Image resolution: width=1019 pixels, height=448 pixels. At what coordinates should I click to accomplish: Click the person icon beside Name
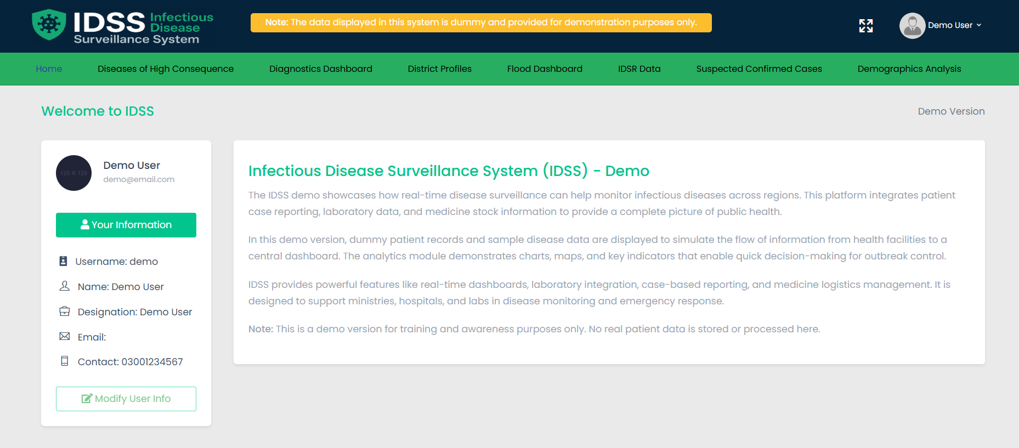[64, 286]
